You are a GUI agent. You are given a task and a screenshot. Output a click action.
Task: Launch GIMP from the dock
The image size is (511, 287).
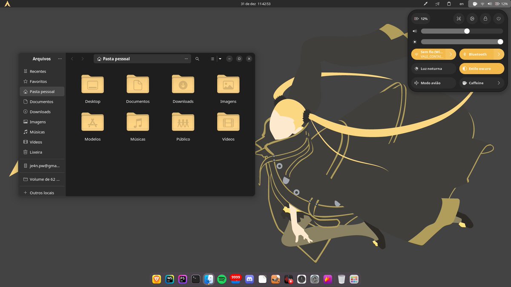(x=276, y=279)
